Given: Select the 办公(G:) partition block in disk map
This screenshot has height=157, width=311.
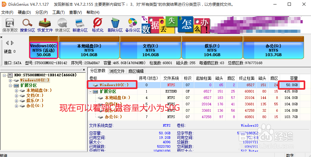Looking at the screenshot, I should (273, 48).
